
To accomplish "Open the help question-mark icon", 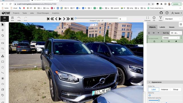I will (x=167, y=13).
